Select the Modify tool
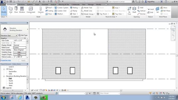Viewport: 178px width, 100px height. click(x=4, y=11)
